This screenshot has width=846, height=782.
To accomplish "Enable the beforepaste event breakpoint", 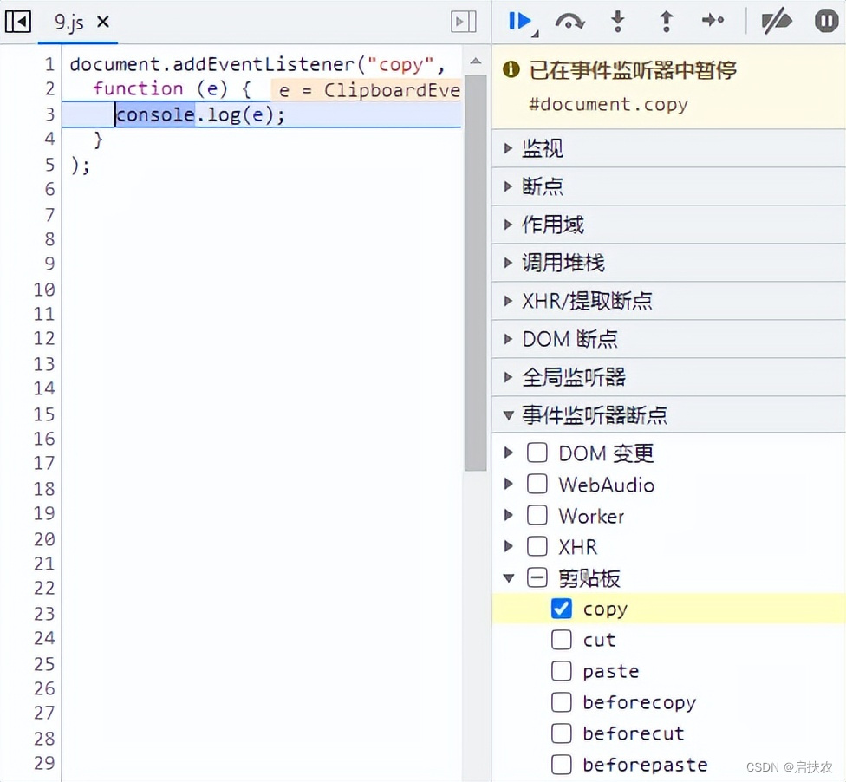I will pyautogui.click(x=562, y=764).
